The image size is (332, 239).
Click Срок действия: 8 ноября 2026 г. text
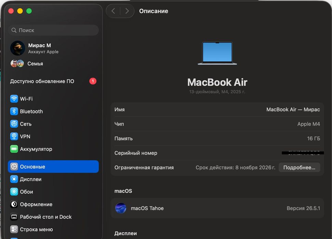click(x=236, y=168)
